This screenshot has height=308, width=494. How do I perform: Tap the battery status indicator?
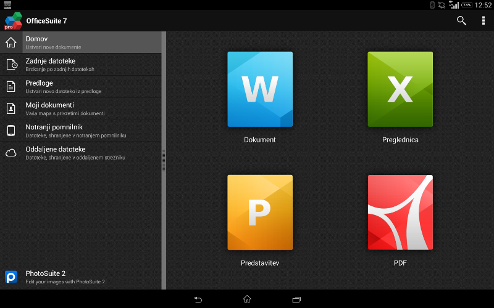[466, 5]
